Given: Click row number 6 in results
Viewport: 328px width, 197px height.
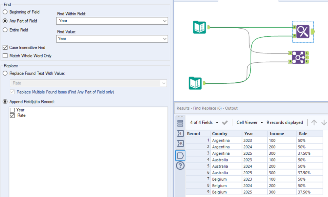Looking at the screenshot, I should [x=198, y=172].
